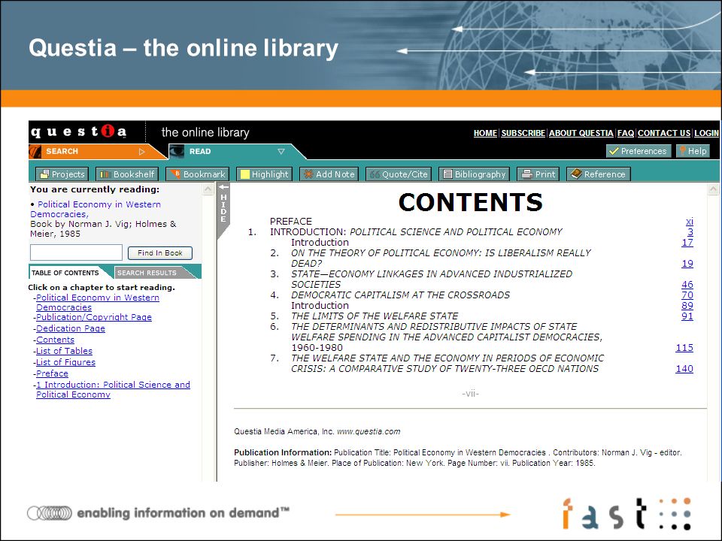Click the sidebar scroll up arrow
This screenshot has width=722, height=541.
click(x=208, y=189)
